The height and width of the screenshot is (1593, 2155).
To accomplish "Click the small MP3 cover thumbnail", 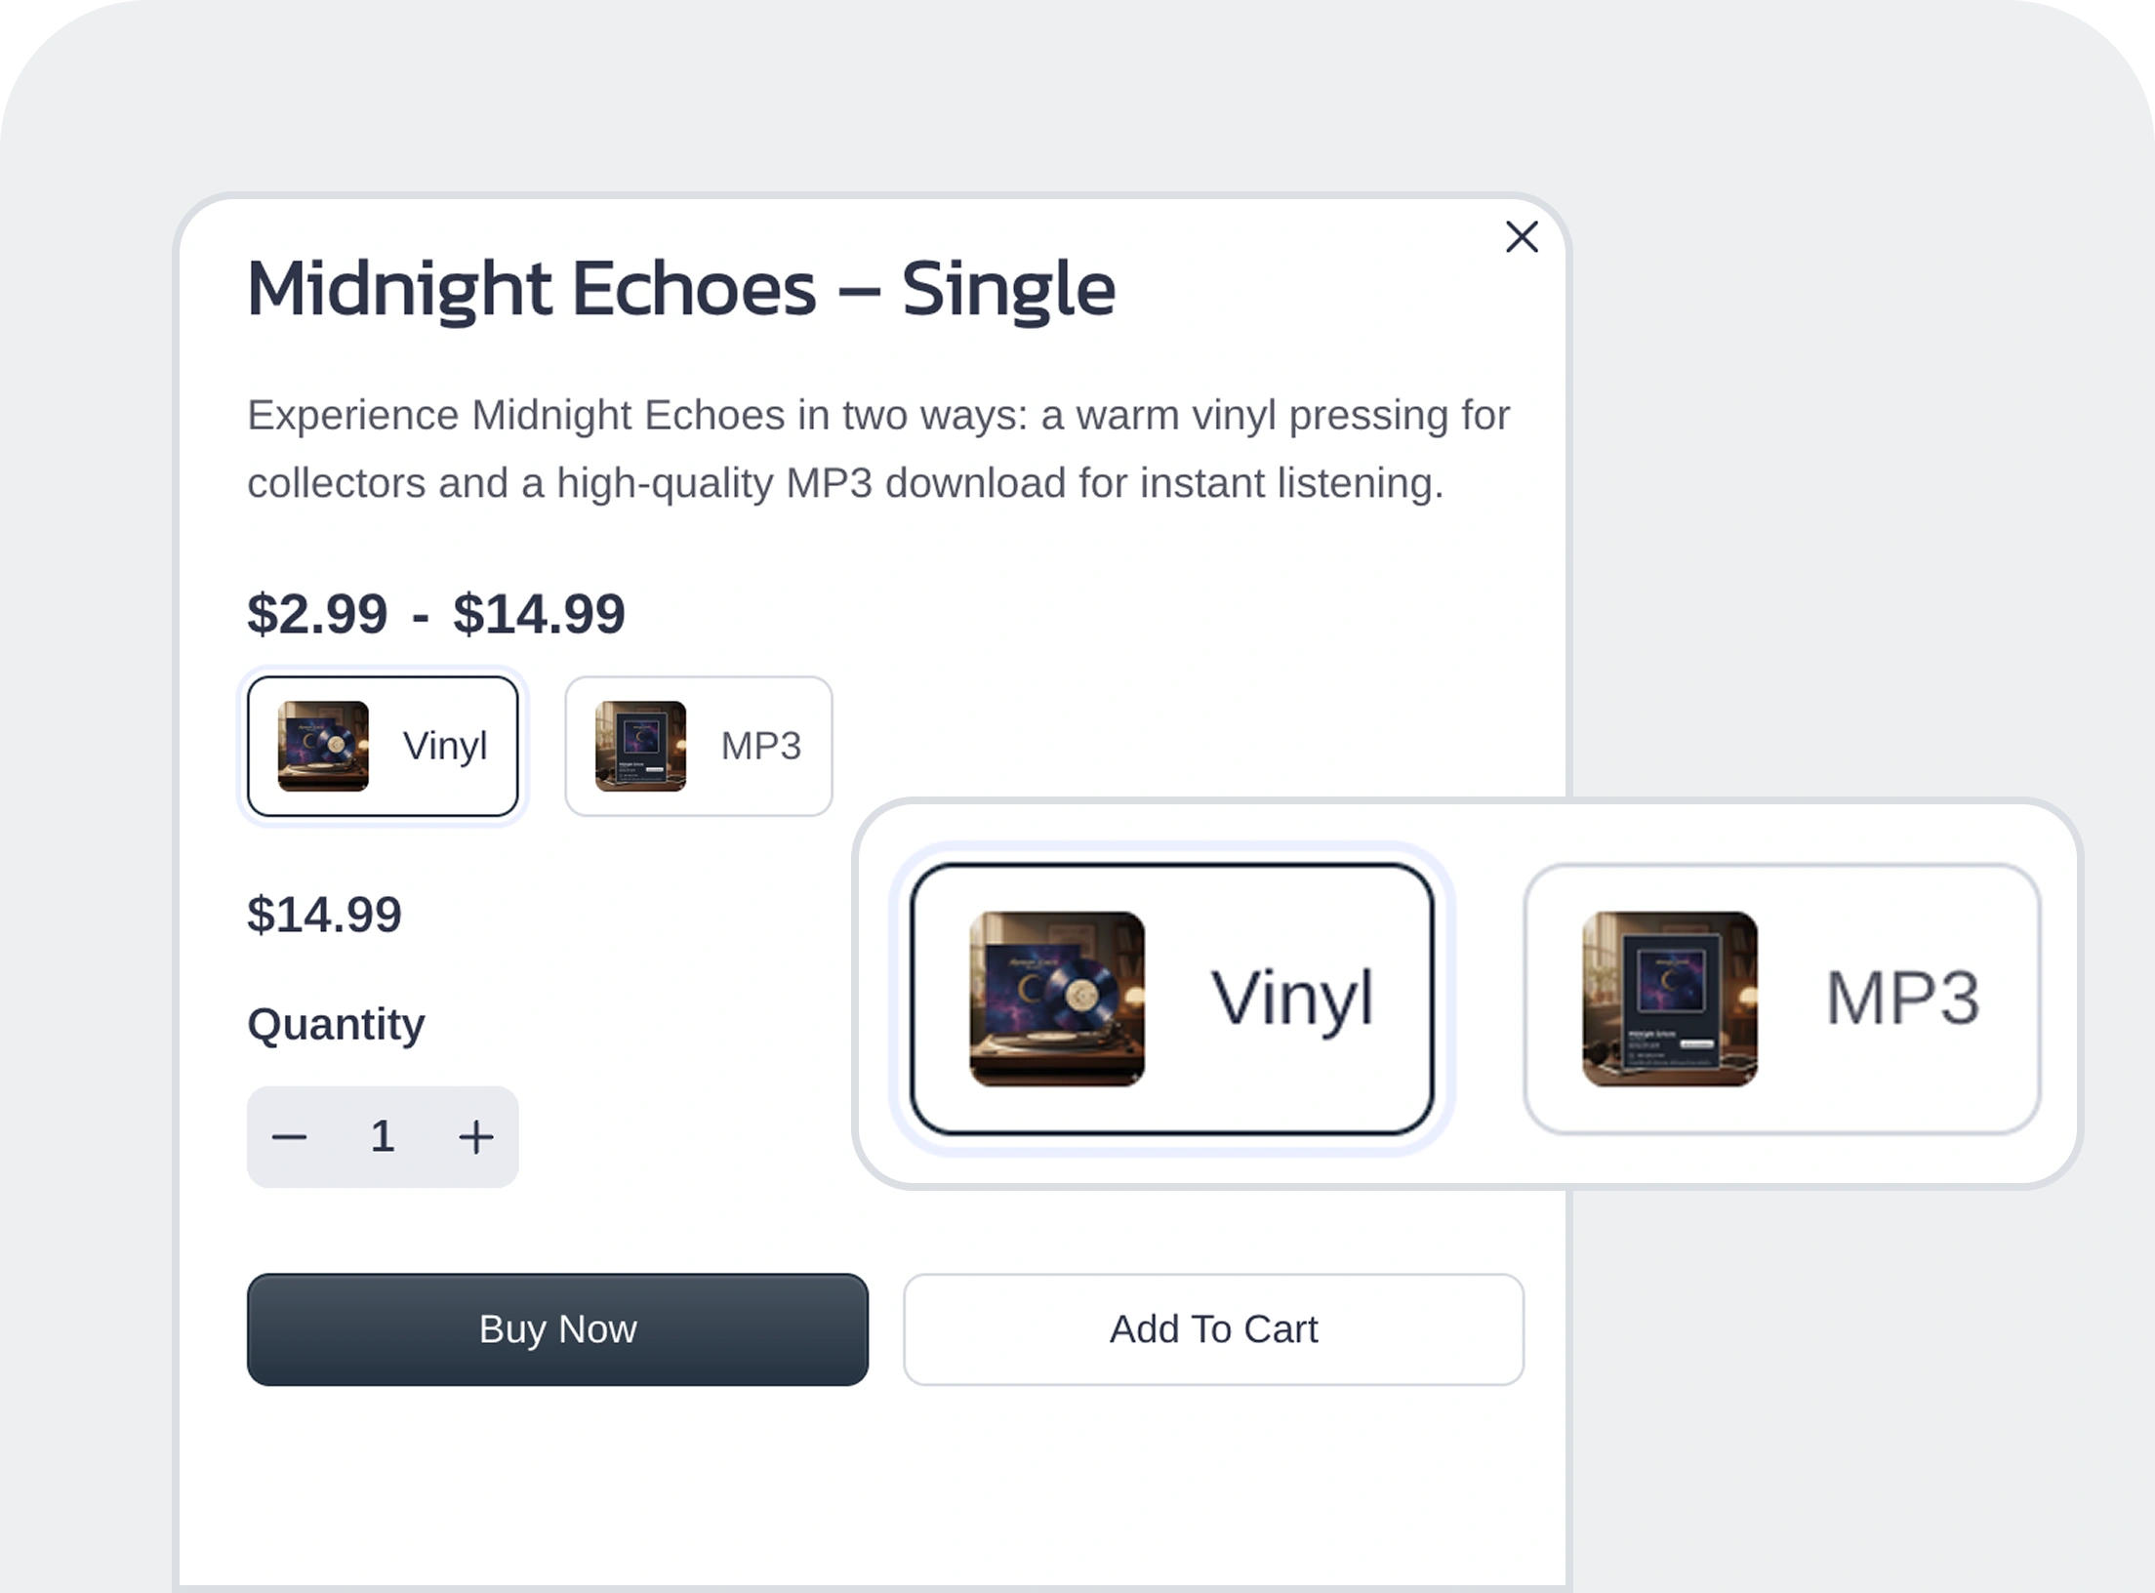I will (640, 747).
